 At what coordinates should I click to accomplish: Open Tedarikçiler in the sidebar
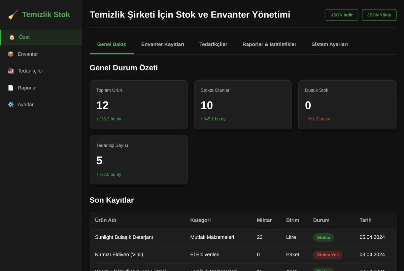[41, 71]
